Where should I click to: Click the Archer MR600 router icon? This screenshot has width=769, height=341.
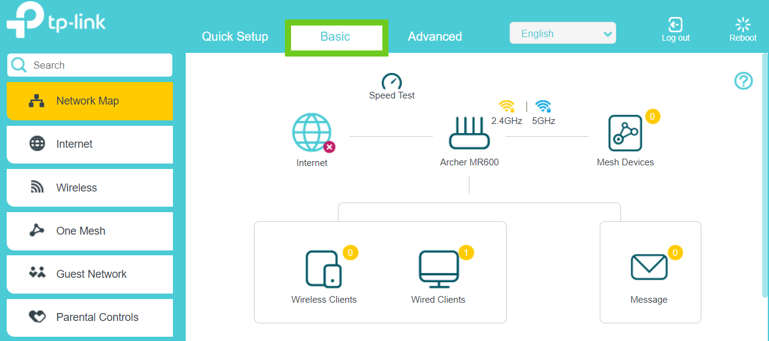tap(469, 134)
